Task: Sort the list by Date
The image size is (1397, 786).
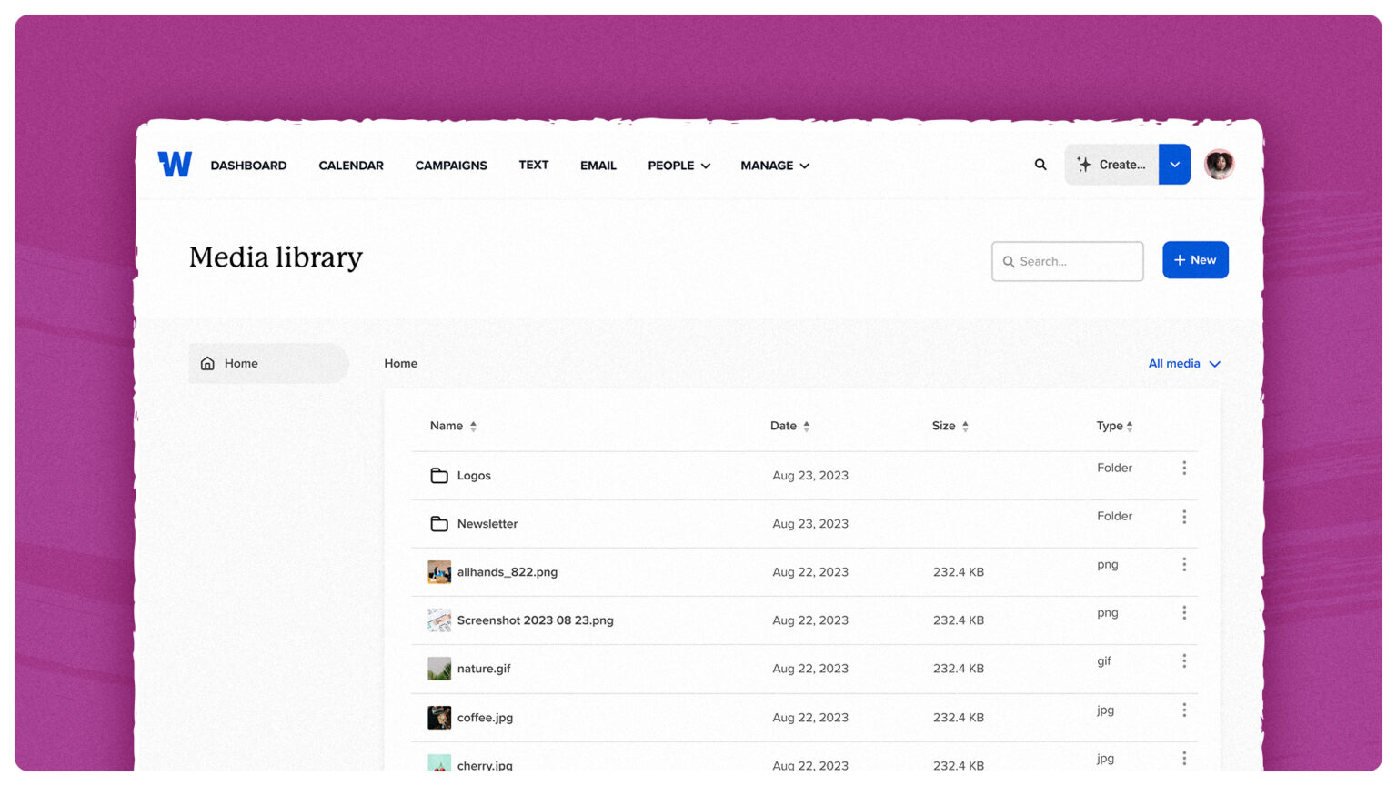Action: click(789, 426)
